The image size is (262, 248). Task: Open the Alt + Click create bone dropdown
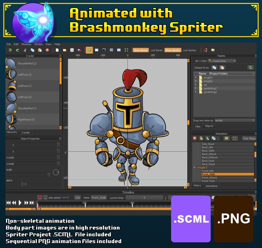(222, 61)
